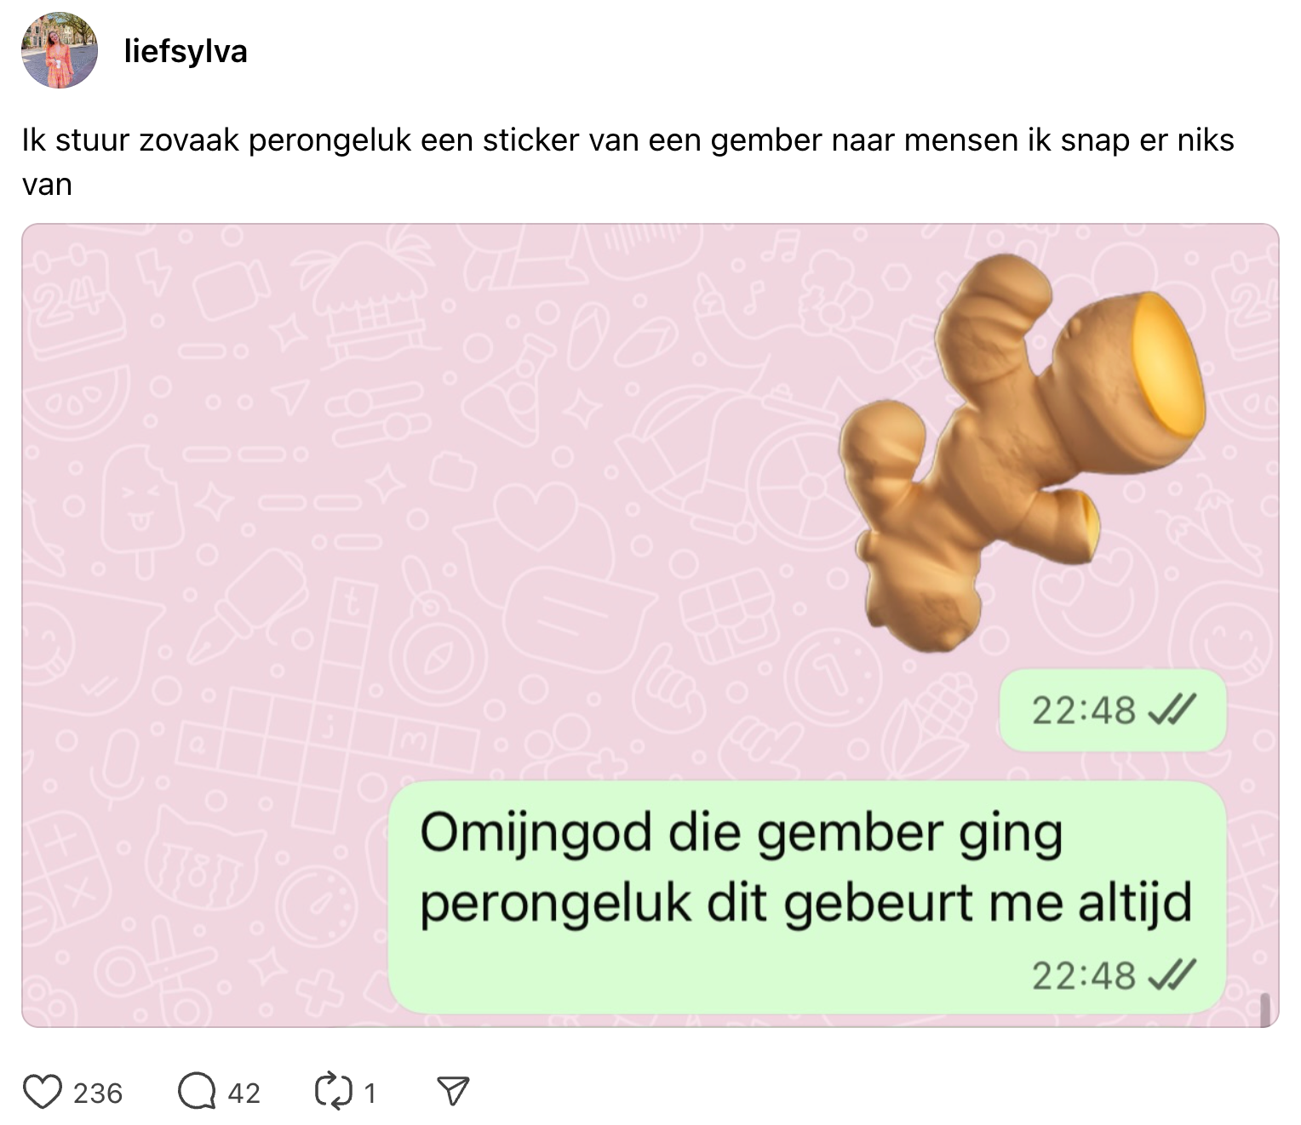Click the repost count showing 1
Viewport: 1301px width, 1125px height.
point(370,1093)
